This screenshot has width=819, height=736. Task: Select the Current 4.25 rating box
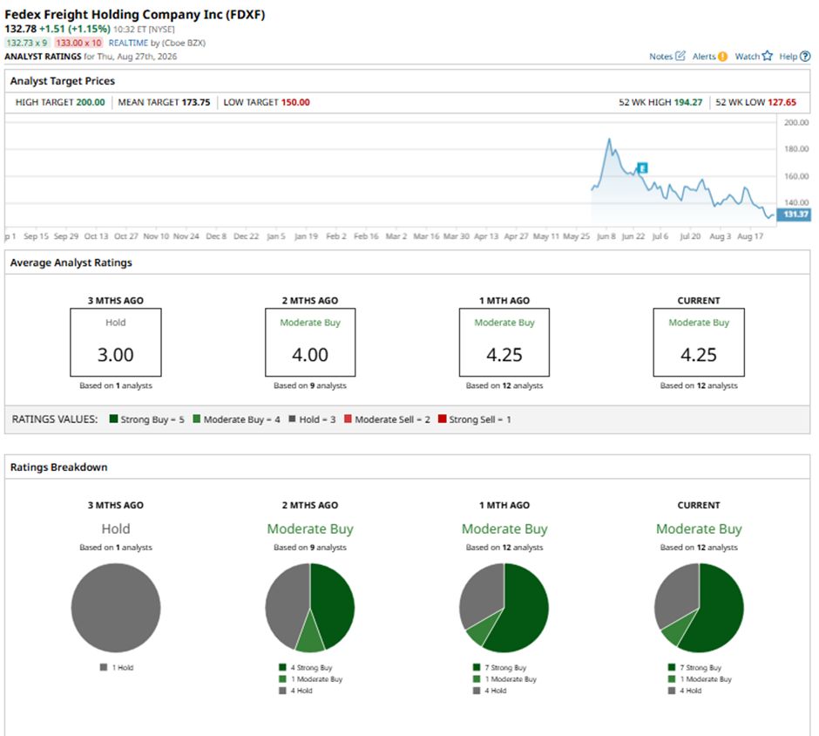tap(699, 343)
